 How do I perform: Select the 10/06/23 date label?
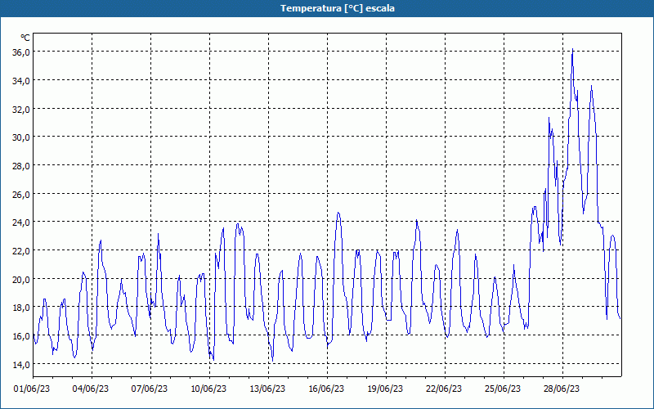click(208, 389)
